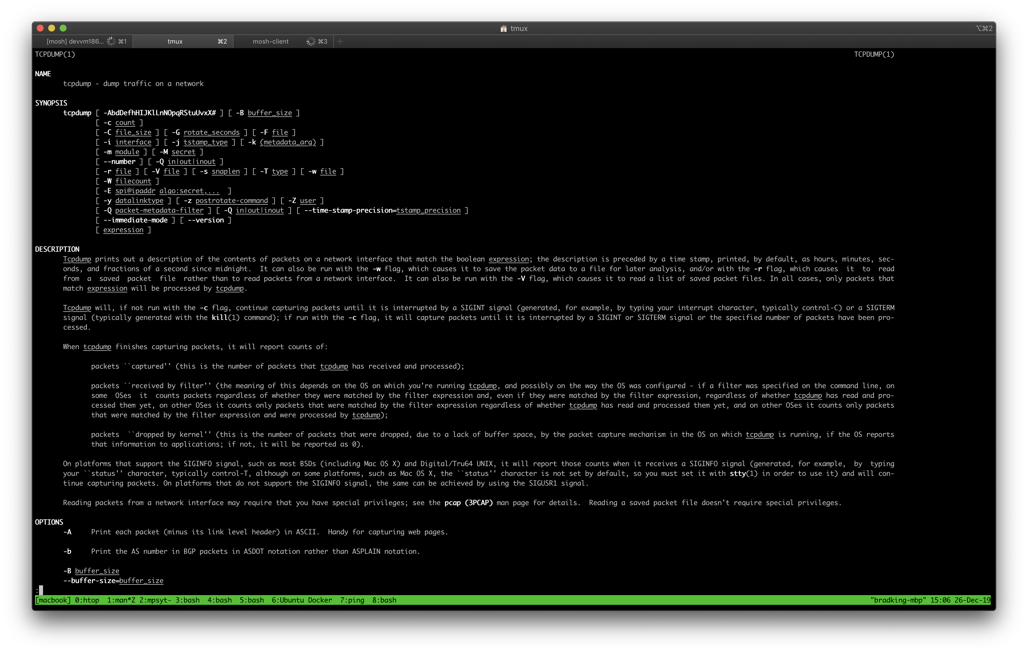Click the TCPDUMP(1) header at top left
The height and width of the screenshot is (653, 1028).
55,54
